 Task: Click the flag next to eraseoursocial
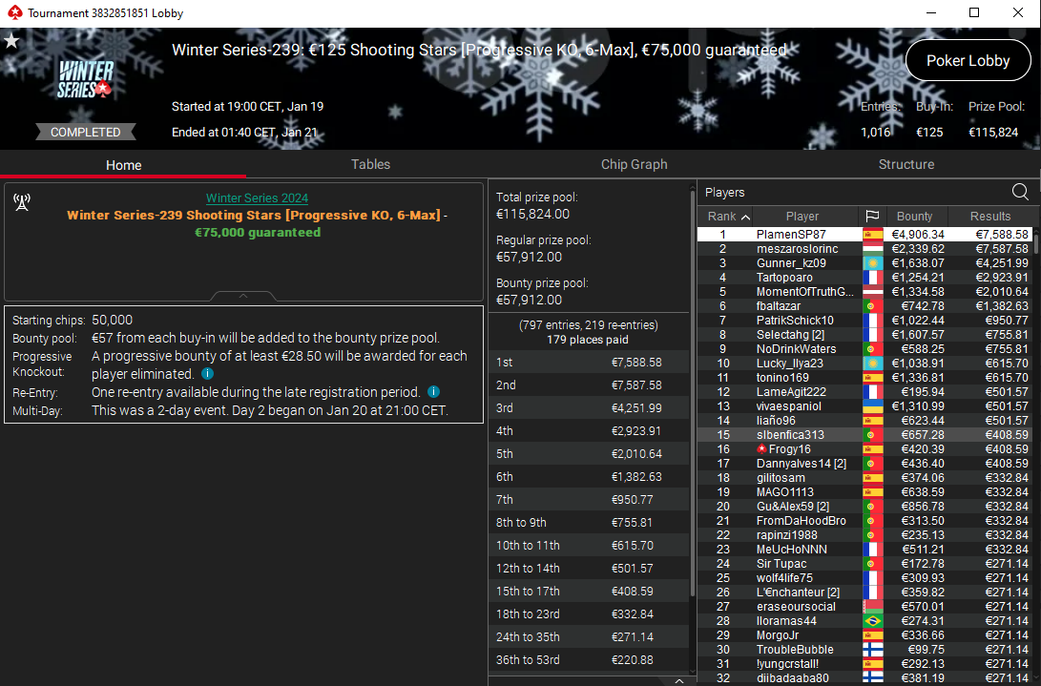point(872,607)
